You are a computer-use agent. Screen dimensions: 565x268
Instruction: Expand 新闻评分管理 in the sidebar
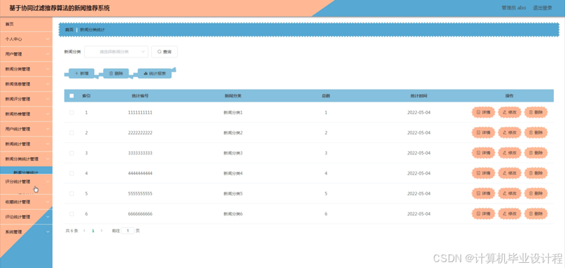pos(26,99)
